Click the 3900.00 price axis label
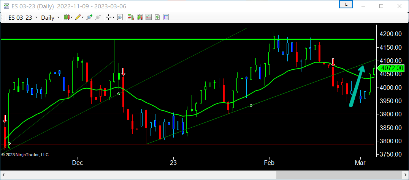Image resolution: width=409 pixels, height=180 pixels. (x=390, y=114)
